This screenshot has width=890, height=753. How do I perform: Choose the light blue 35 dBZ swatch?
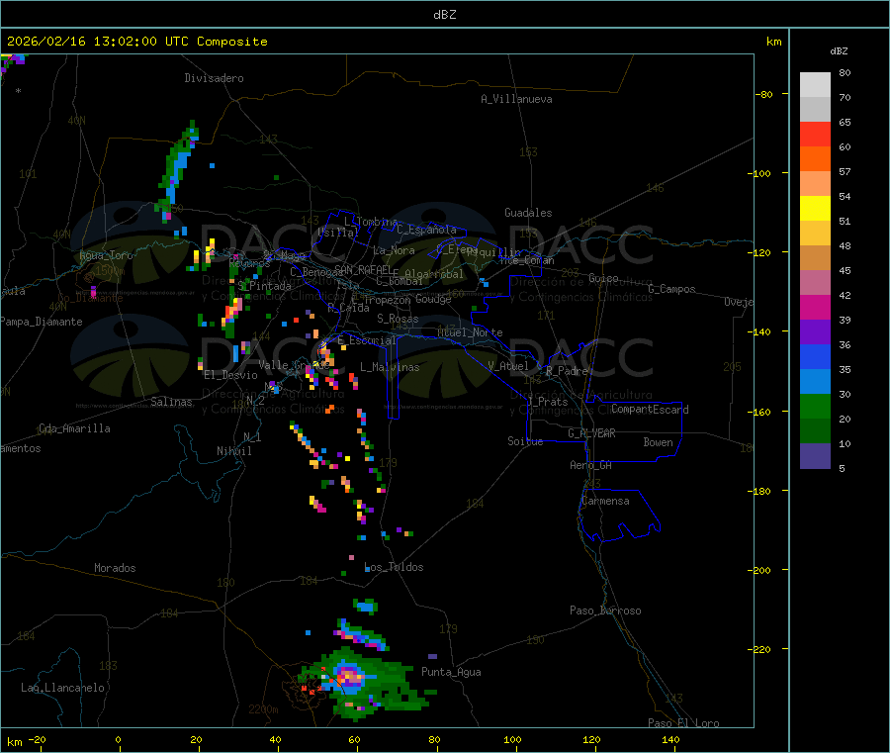point(815,382)
